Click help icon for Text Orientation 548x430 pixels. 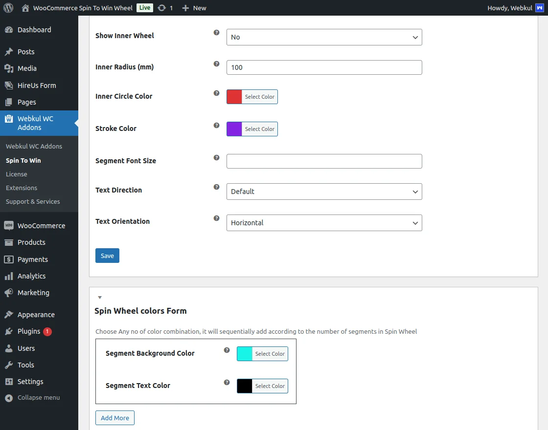pos(216,218)
